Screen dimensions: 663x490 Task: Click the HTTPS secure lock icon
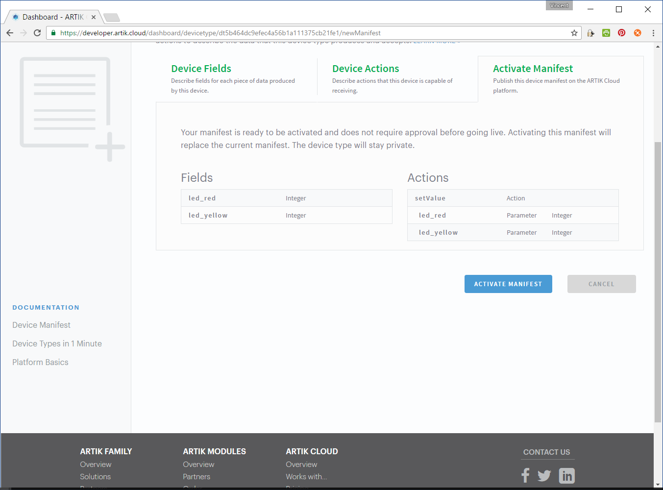[53, 33]
